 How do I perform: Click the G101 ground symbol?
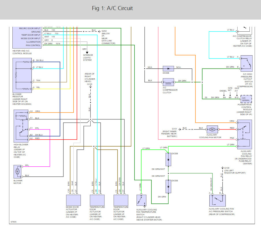[x=180, y=129]
